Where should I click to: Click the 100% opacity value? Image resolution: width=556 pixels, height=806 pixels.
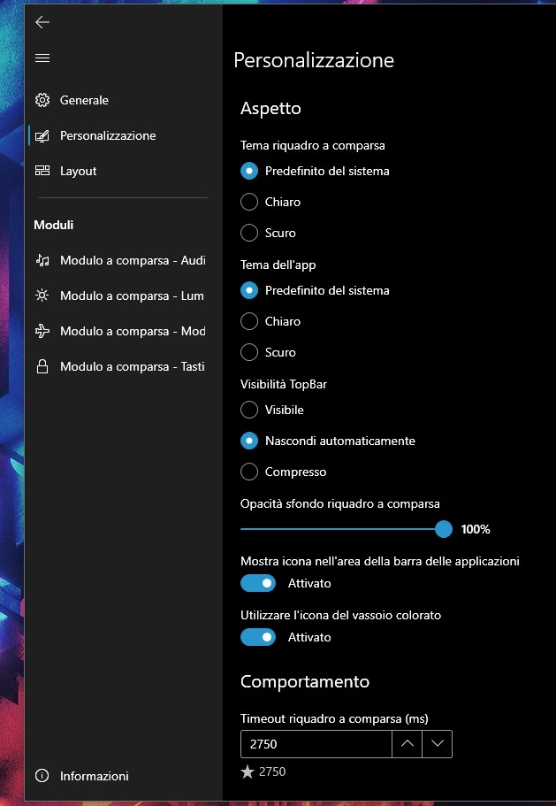point(476,529)
